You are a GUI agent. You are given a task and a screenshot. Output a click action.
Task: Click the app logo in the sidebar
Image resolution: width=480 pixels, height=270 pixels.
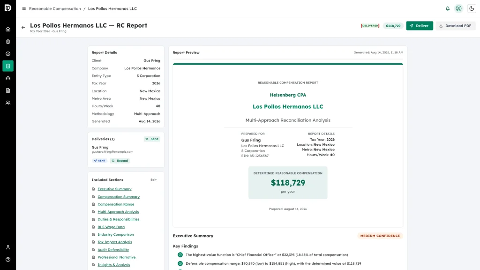tap(8, 7)
